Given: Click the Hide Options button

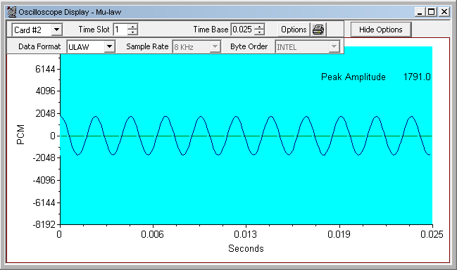Looking at the screenshot, I should [381, 30].
